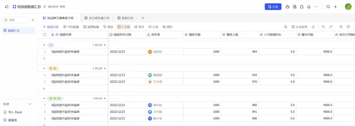Add a row below the two-star group
Screen dimensions: 355x126
pos(44,89)
